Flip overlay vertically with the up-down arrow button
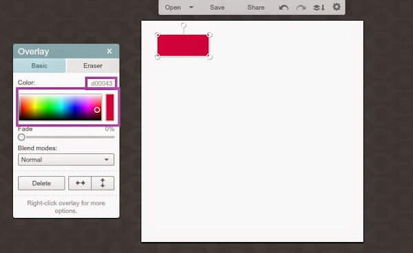413x253 pixels. coord(103,183)
